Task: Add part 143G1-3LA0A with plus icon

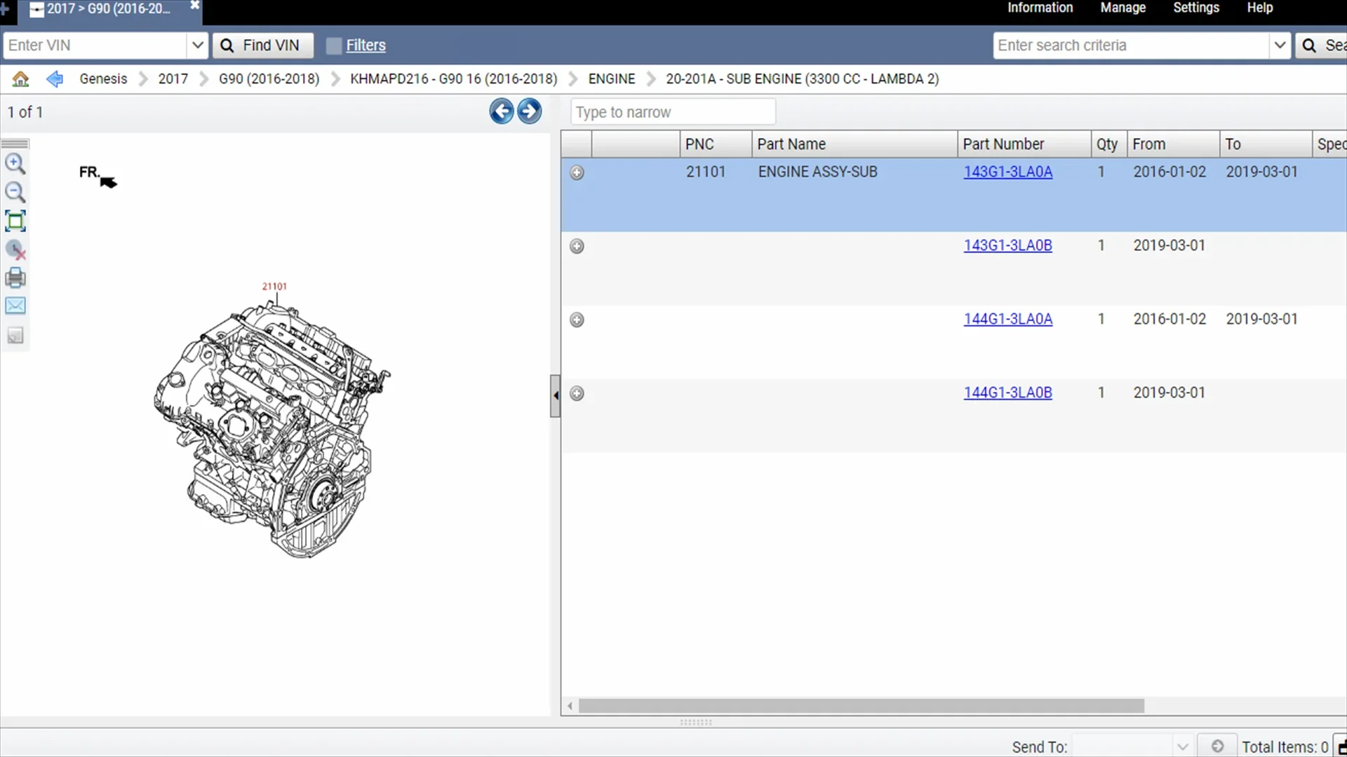Action: point(577,172)
